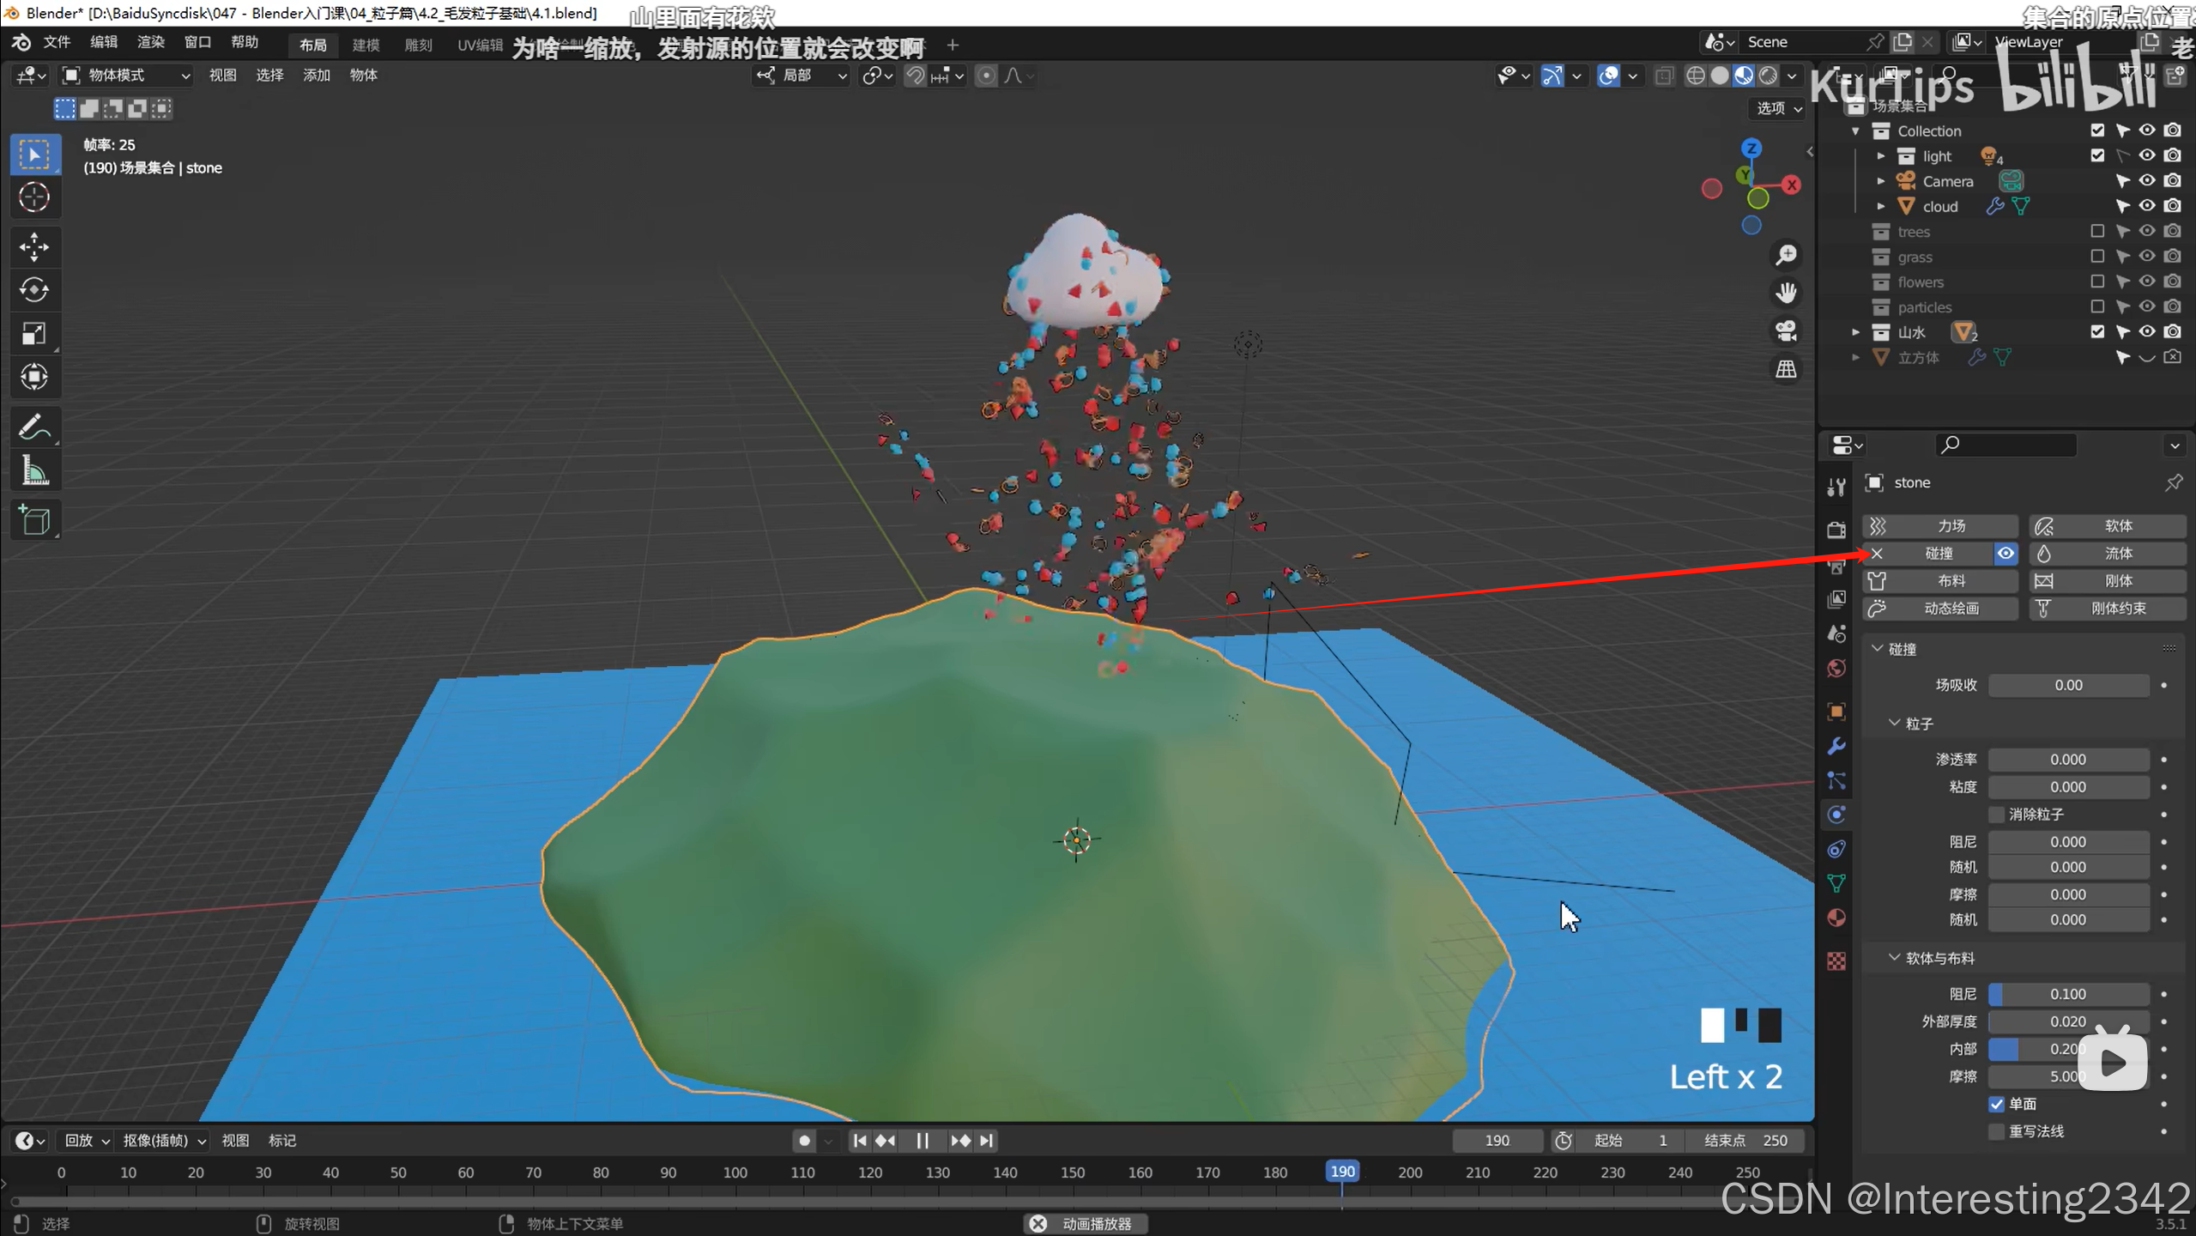Hide the cloud object with eye icon
This screenshot has width=2196, height=1236.
click(2146, 206)
